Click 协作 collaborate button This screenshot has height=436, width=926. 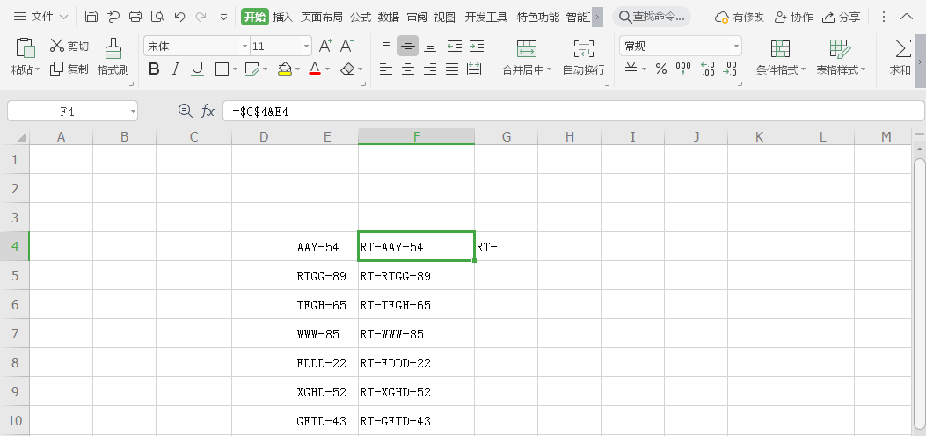[793, 17]
